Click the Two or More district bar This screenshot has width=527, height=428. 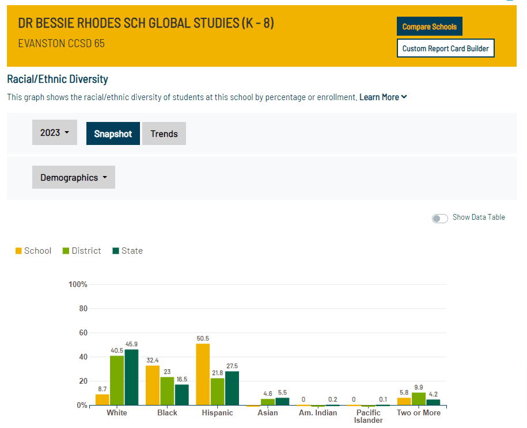419,399
